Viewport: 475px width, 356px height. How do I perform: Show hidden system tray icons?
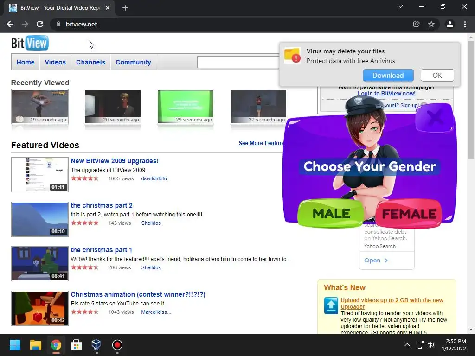point(407,345)
